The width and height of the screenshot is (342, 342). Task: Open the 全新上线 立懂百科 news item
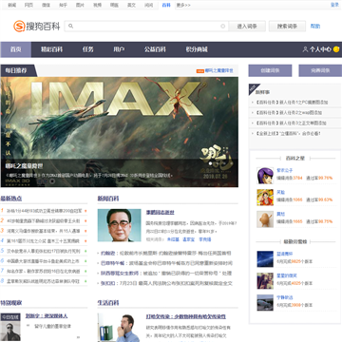(288, 133)
